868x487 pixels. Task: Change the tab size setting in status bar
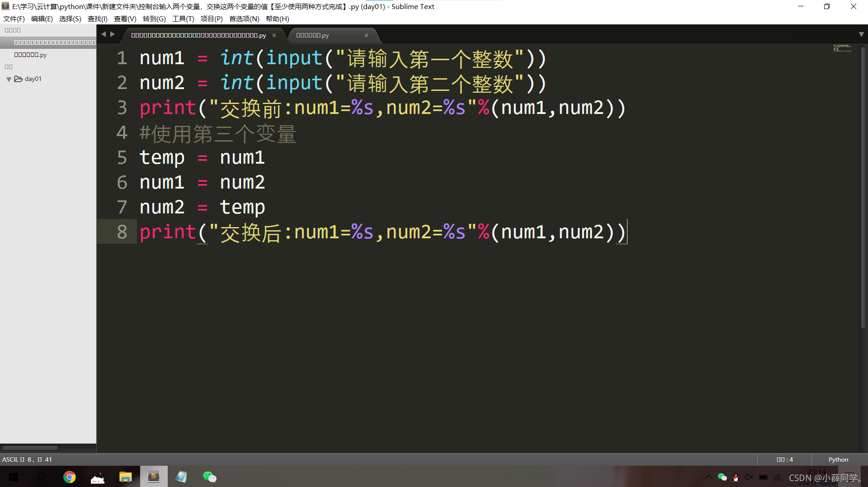point(785,459)
